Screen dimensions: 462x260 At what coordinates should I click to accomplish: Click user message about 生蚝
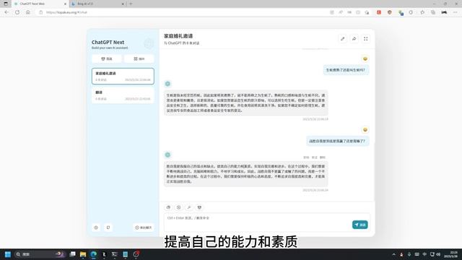point(346,70)
